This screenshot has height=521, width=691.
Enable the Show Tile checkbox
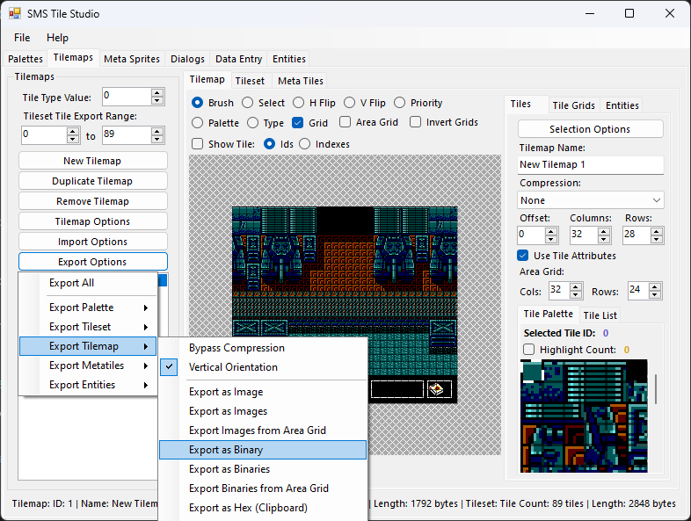[198, 144]
